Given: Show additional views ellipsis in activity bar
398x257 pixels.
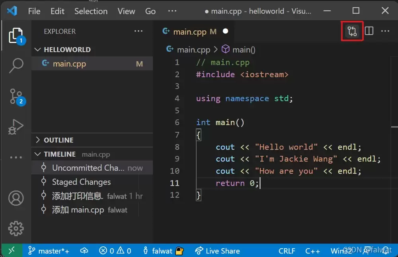Looking at the screenshot, I should pyautogui.click(x=16, y=157).
